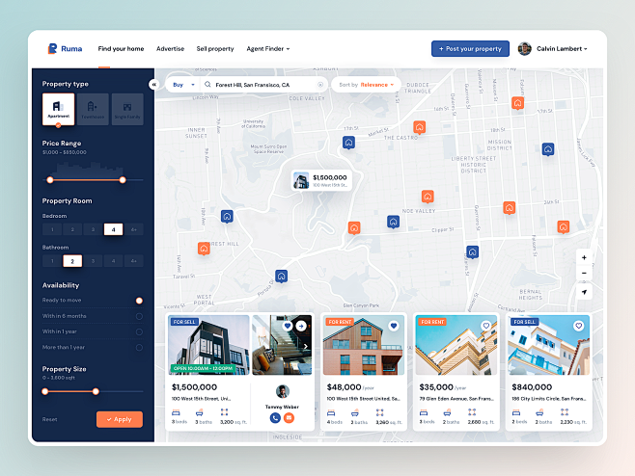Click the Forest Hill location search field
This screenshot has width=635, height=476.
[264, 85]
